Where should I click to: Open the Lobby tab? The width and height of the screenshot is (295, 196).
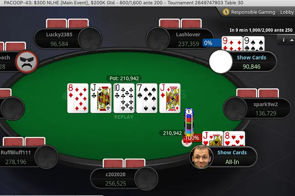(287, 12)
